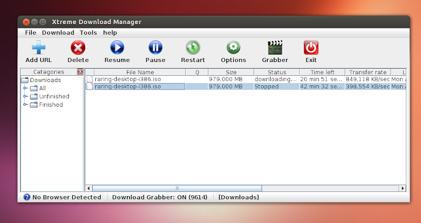Click the horizontal scrollbar left arrow
This screenshot has width=421, height=223.
tap(89, 188)
